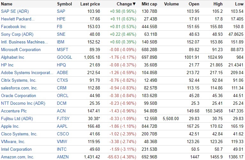Click the salesforce.com, inc. link

click(x=19, y=88)
